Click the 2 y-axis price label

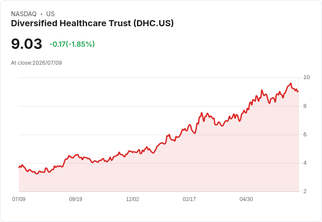(x=305, y=191)
